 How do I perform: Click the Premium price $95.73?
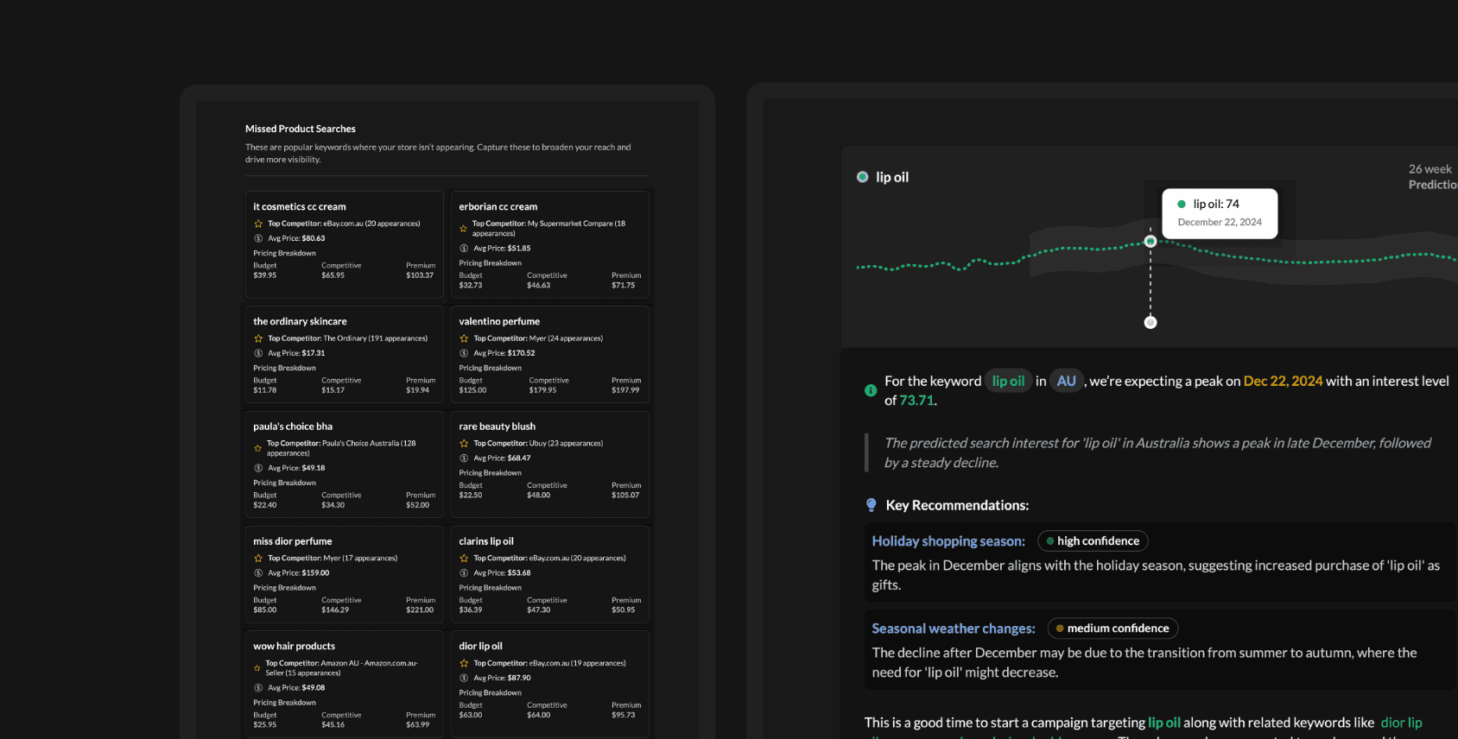point(624,715)
